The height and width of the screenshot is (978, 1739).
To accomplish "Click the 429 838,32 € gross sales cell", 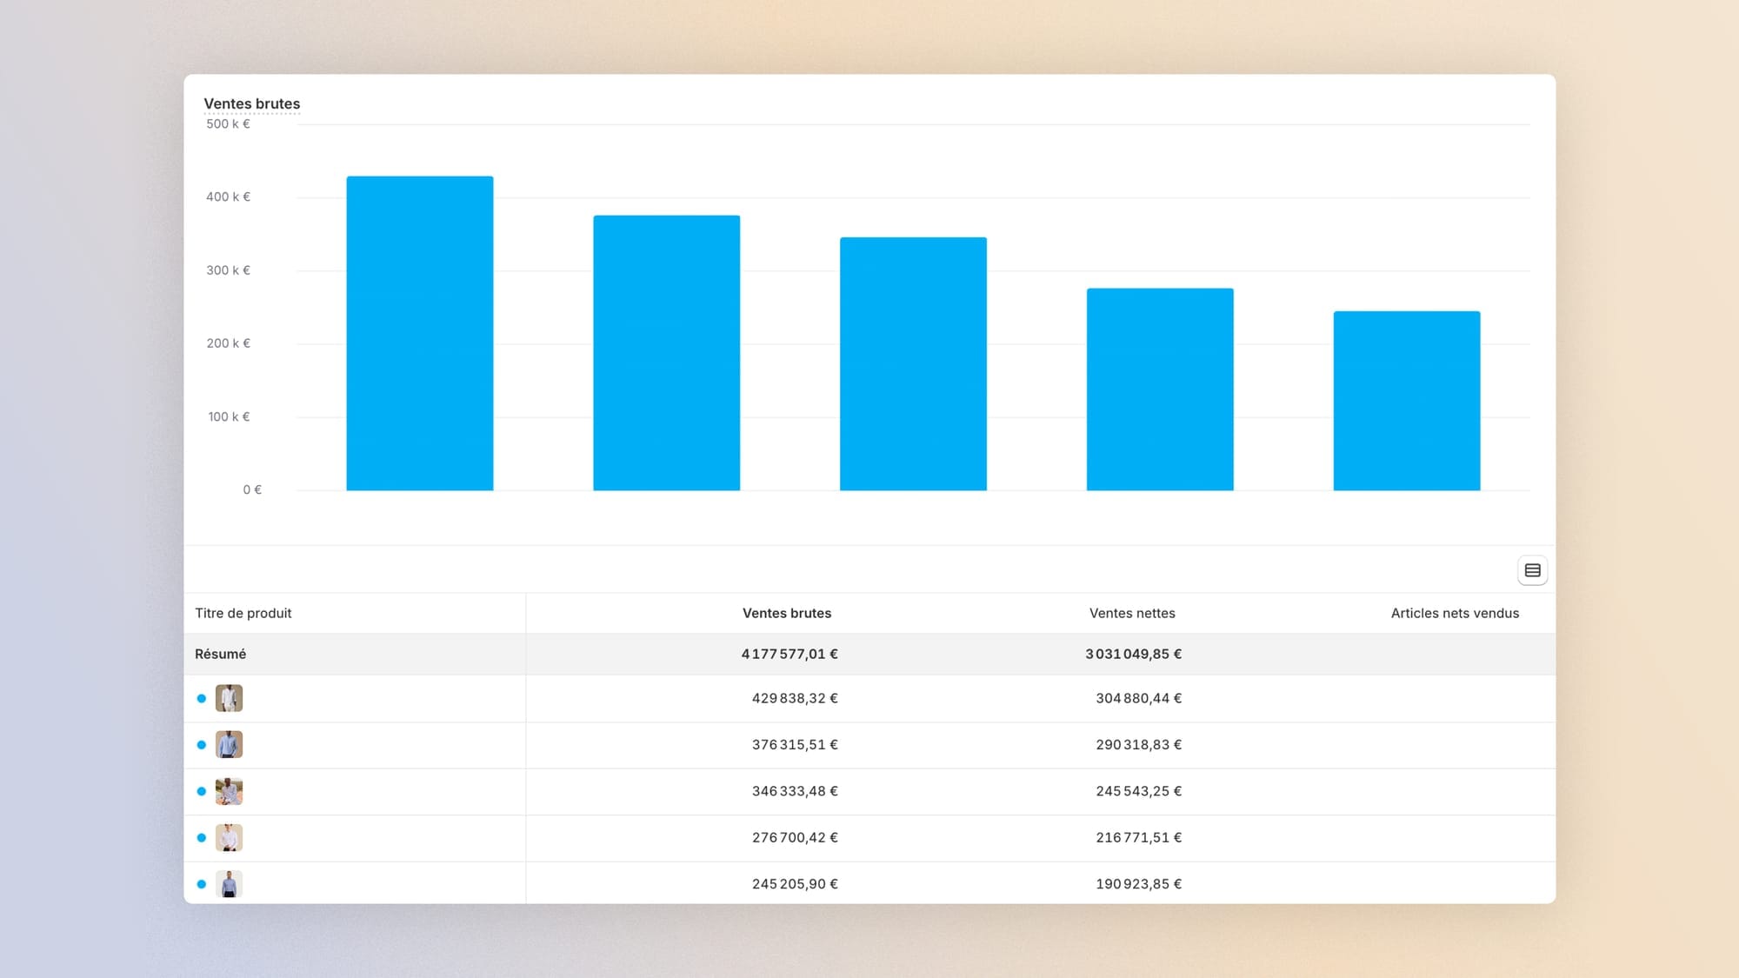I will point(795,698).
